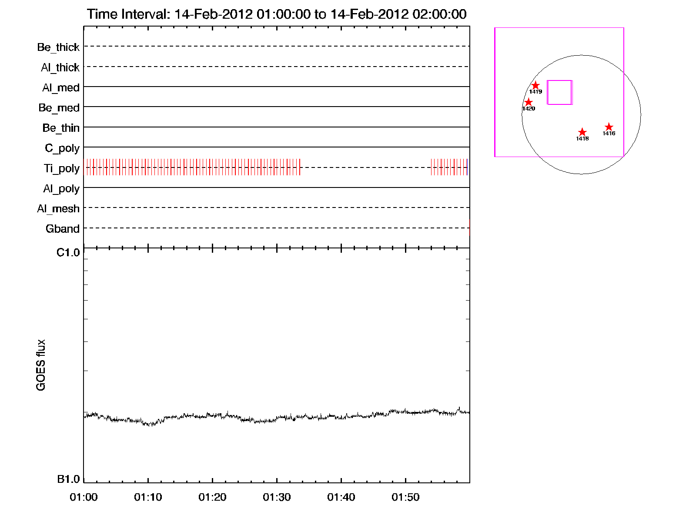Click the Ti_poly filter label
This screenshot has width=696, height=522.
click(61, 168)
